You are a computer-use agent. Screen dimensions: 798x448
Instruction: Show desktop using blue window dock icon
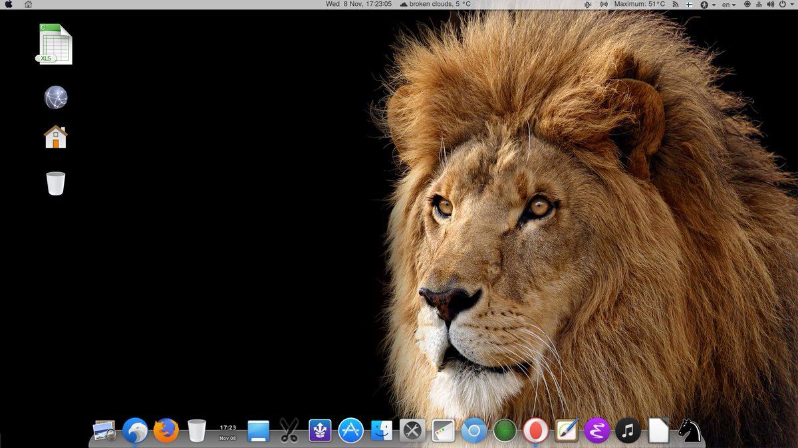coord(258,431)
